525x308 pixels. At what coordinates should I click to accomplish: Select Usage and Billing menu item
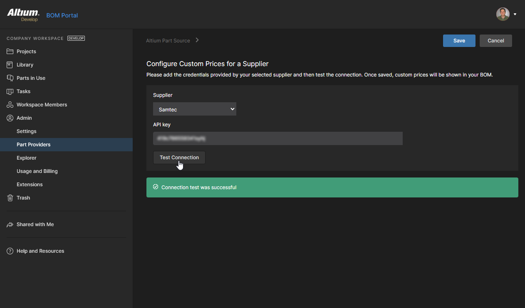click(37, 171)
